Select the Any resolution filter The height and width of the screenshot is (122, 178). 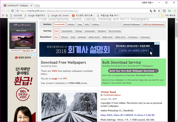click(x=56, y=37)
